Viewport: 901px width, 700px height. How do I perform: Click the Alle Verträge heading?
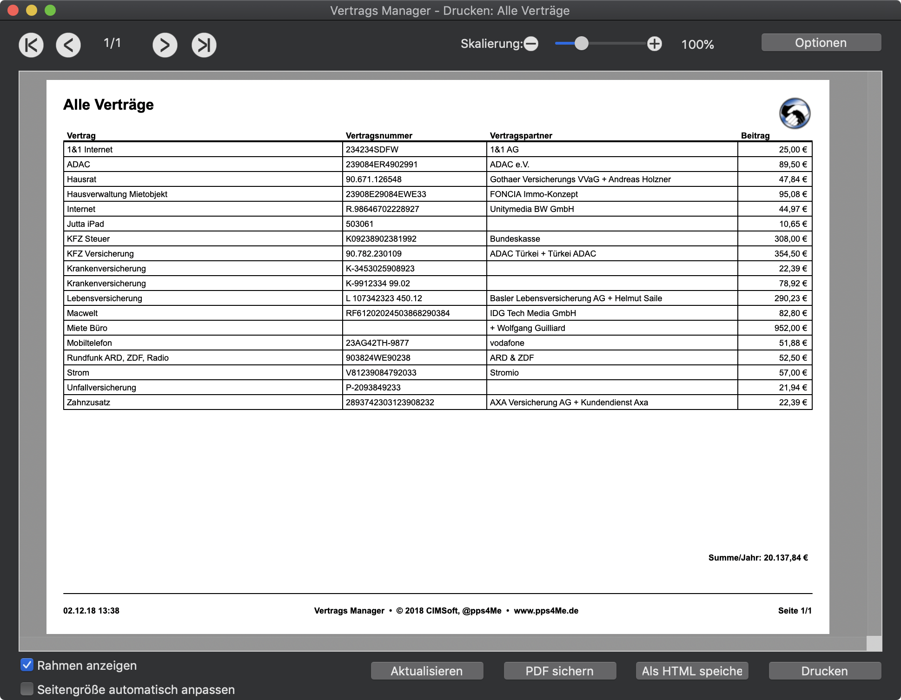pyautogui.click(x=108, y=105)
